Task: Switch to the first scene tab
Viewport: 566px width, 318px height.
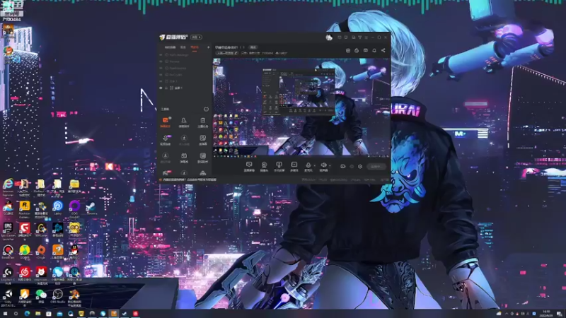Action: click(x=170, y=47)
